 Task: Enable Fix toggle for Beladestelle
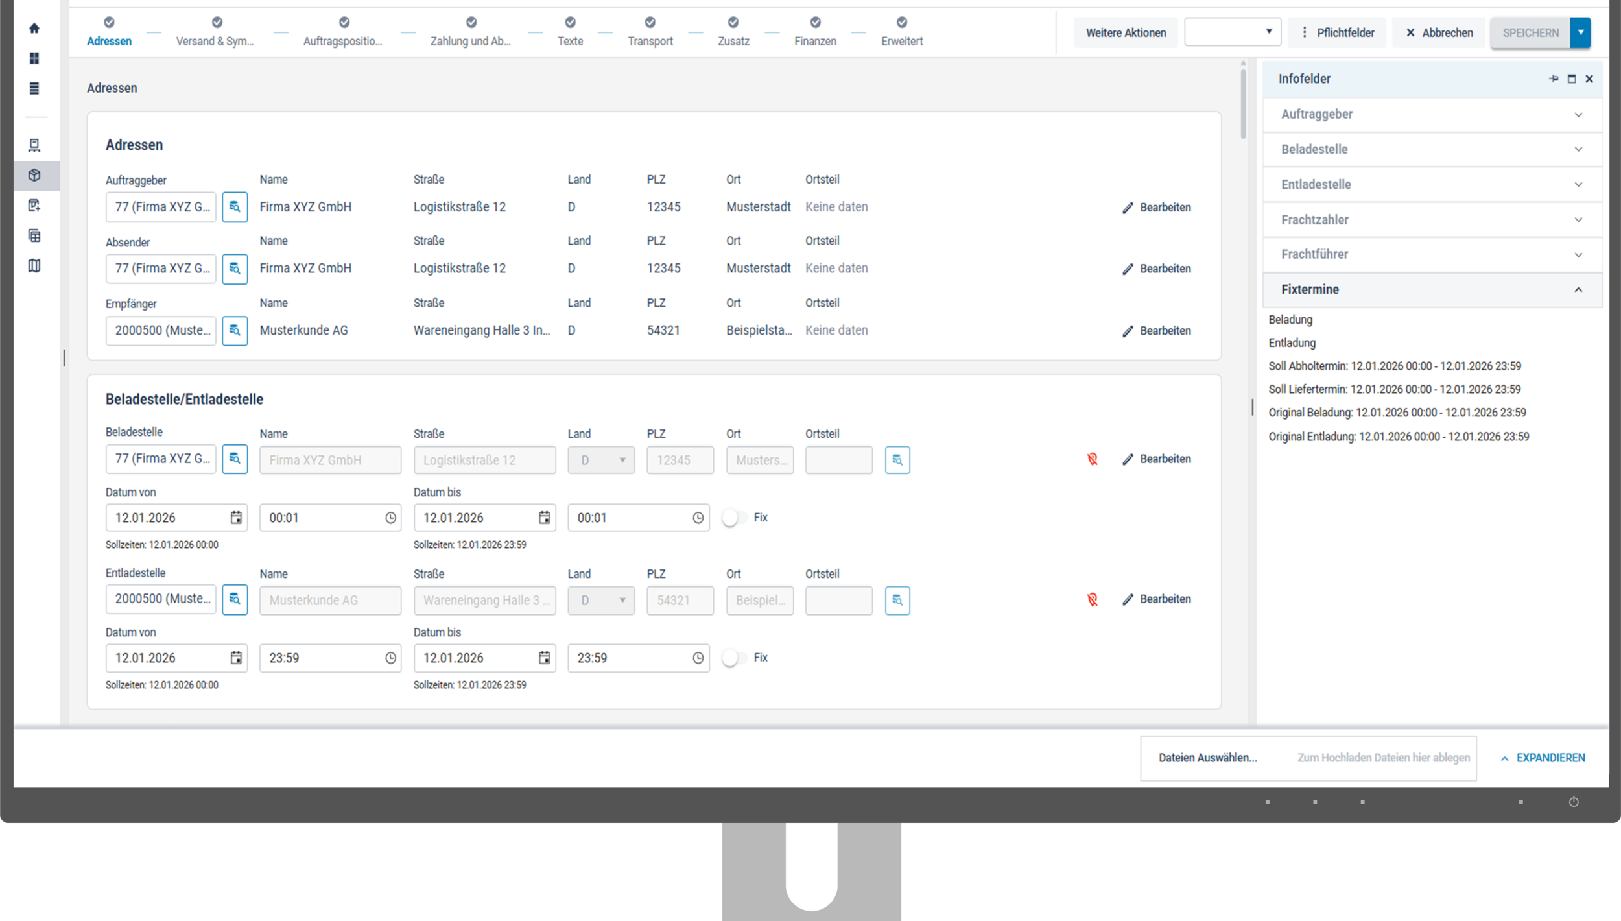point(735,518)
